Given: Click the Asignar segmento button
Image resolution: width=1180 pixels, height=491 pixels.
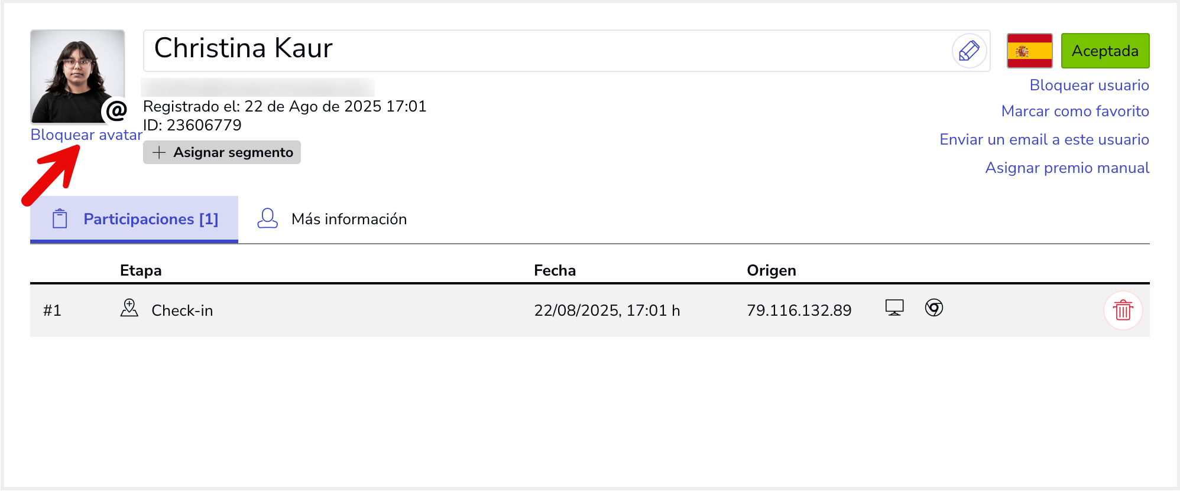Looking at the screenshot, I should click(x=222, y=152).
